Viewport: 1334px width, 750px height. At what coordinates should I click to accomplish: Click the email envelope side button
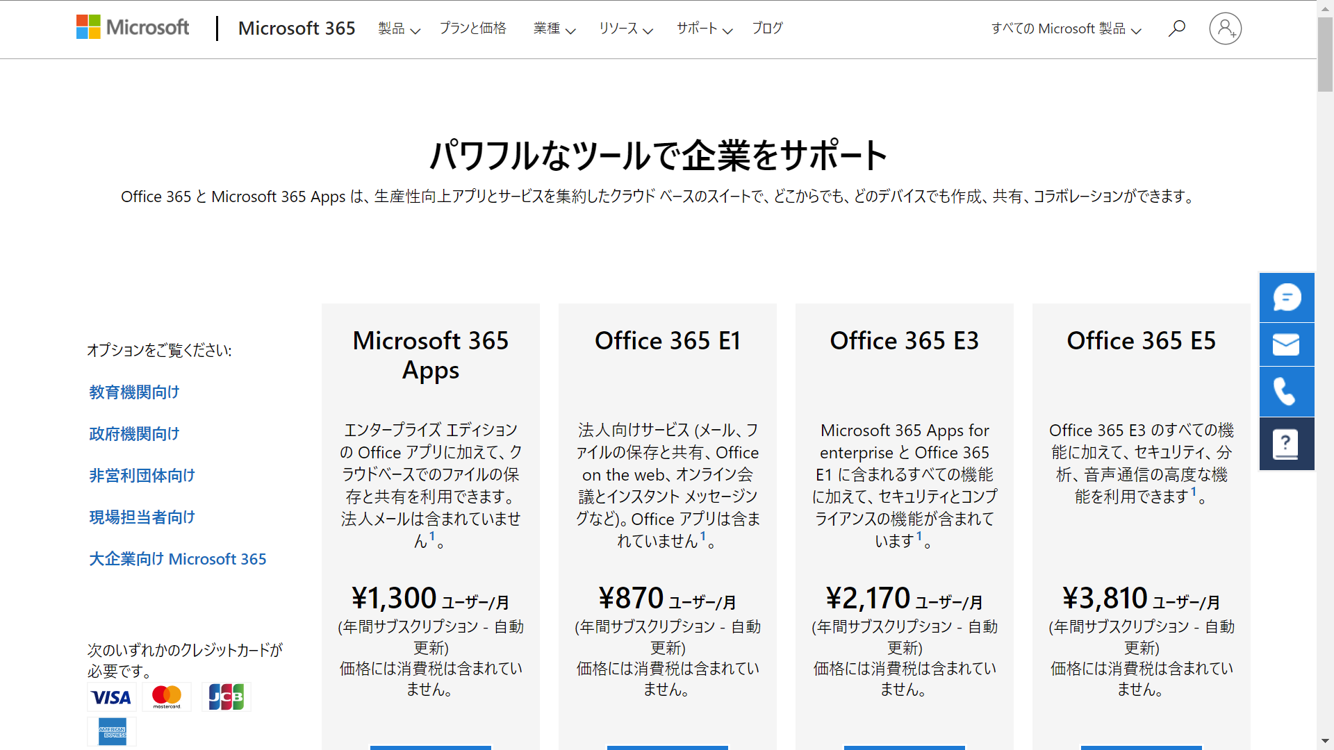(1287, 344)
